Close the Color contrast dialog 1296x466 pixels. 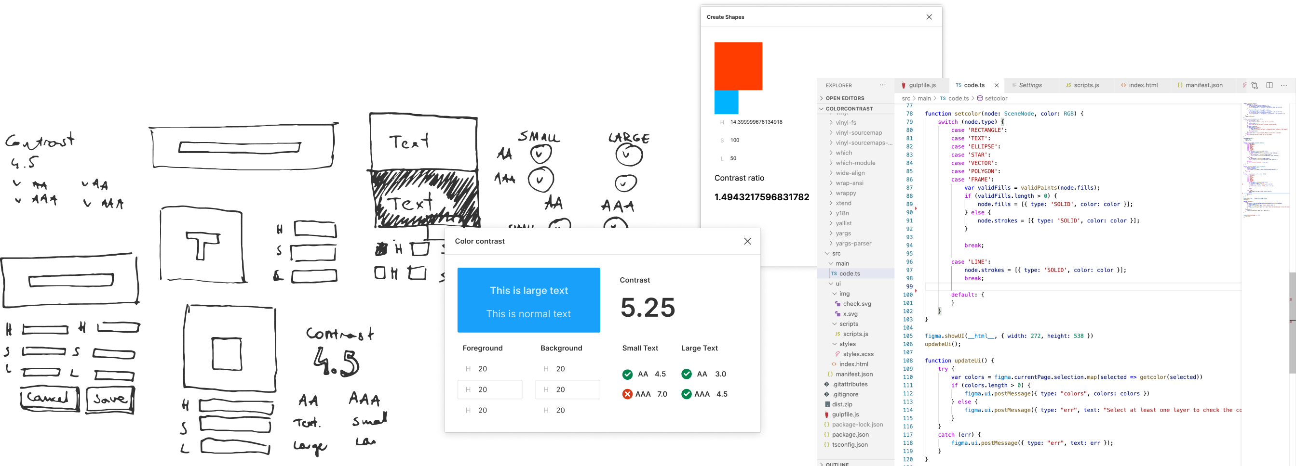(x=748, y=241)
